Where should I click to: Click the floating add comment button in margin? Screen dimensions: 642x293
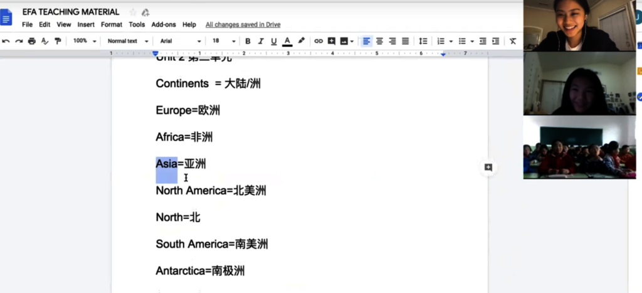tap(488, 167)
